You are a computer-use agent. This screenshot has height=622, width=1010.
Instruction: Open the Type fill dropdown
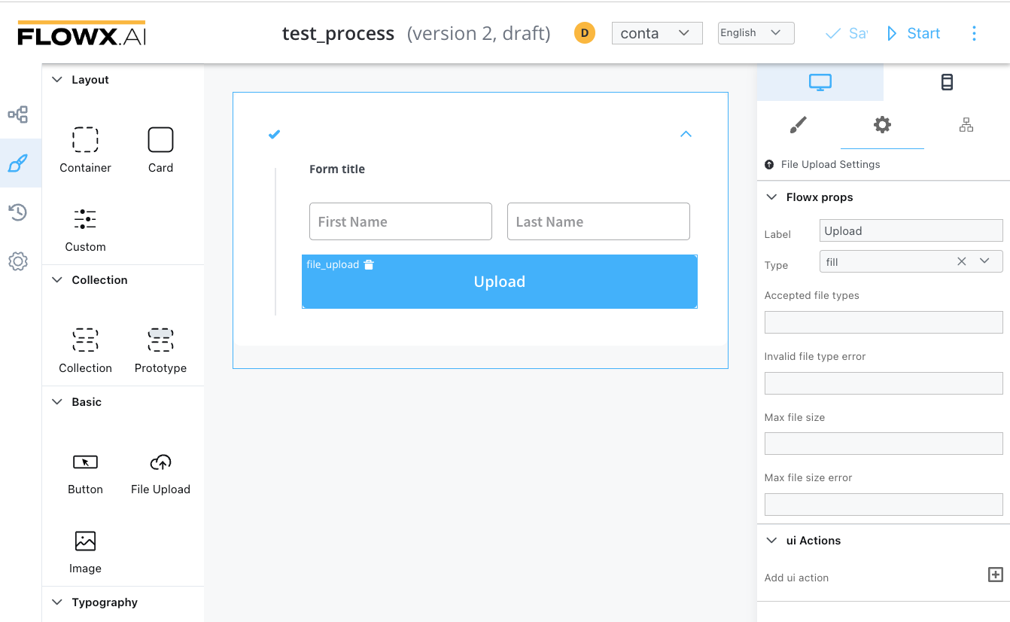984,261
